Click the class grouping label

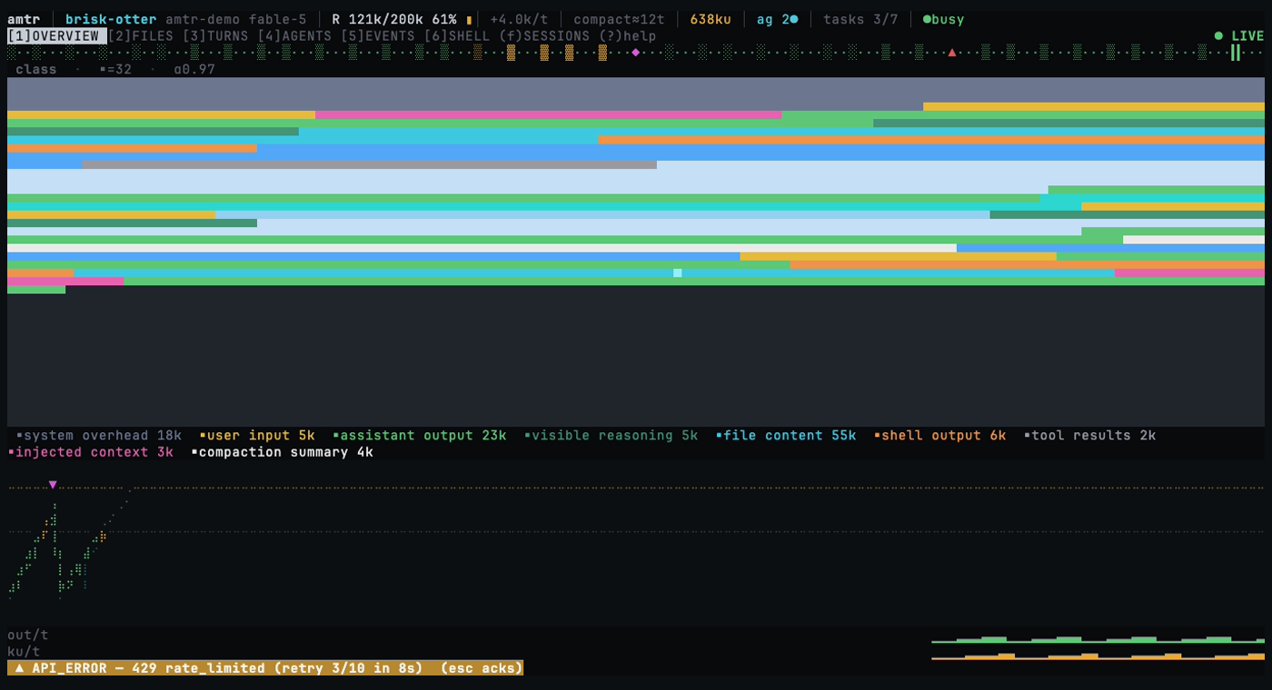pos(36,69)
